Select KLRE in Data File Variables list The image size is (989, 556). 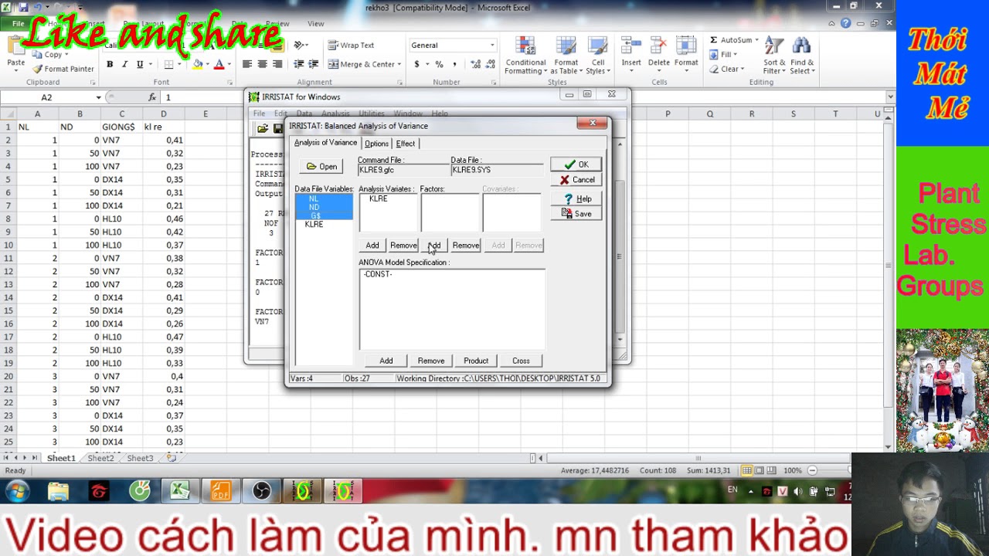[314, 225]
